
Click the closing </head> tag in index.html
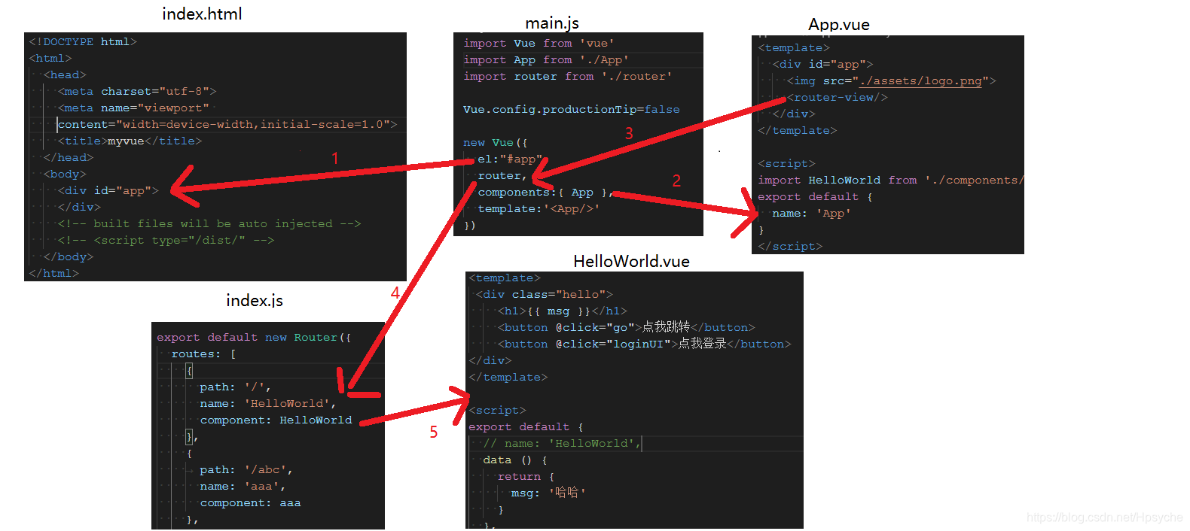(x=69, y=158)
